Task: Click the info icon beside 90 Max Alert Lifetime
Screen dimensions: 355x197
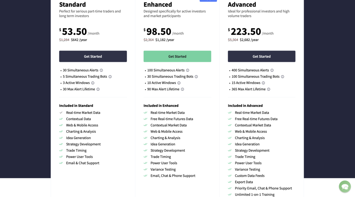Action: tap(183, 89)
